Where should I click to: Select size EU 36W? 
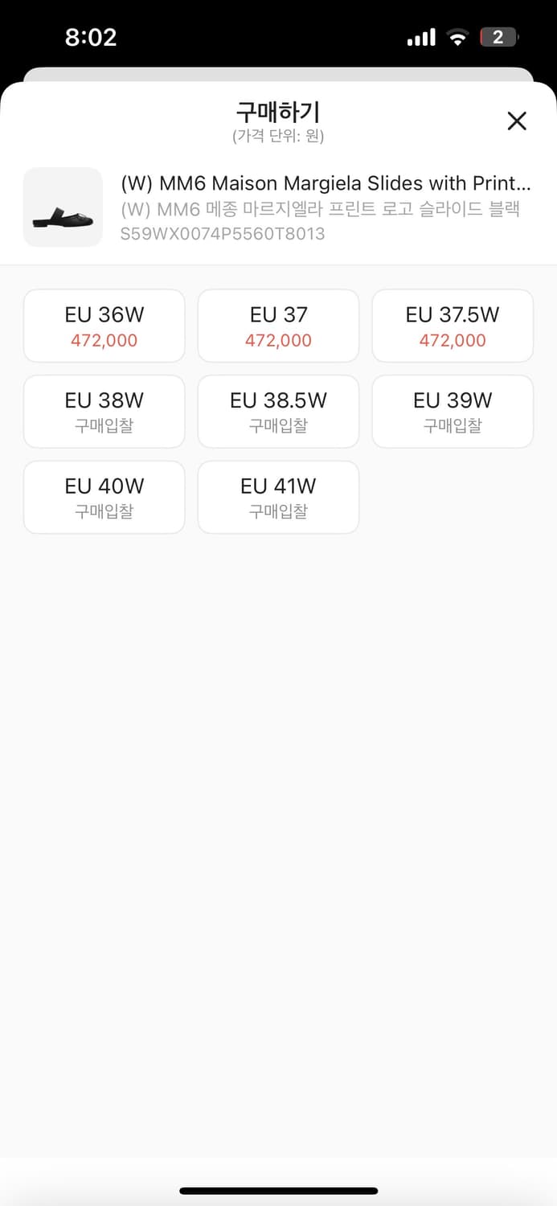104,326
